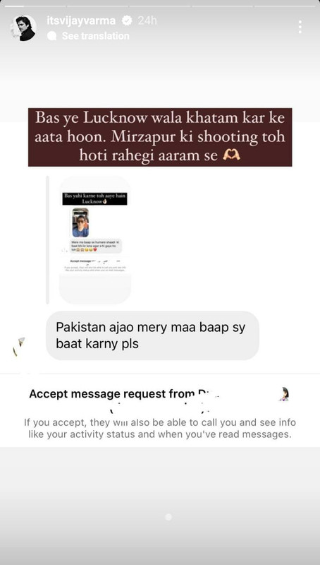Tap the sender avatar beside message bubble

pos(19,346)
